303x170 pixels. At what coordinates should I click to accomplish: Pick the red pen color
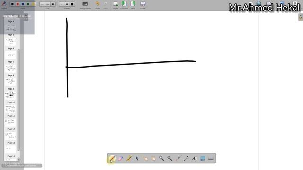click(18, 4)
